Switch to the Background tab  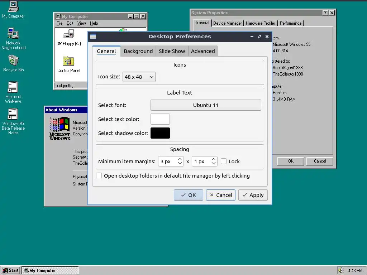point(138,51)
